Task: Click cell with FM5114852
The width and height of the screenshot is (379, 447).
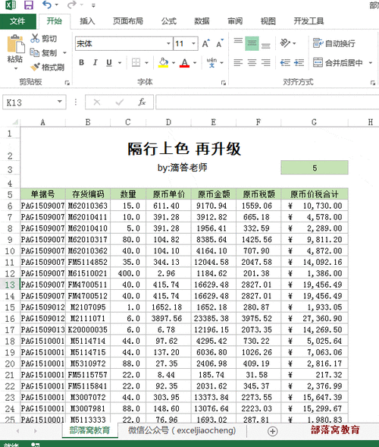Action: (x=88, y=262)
